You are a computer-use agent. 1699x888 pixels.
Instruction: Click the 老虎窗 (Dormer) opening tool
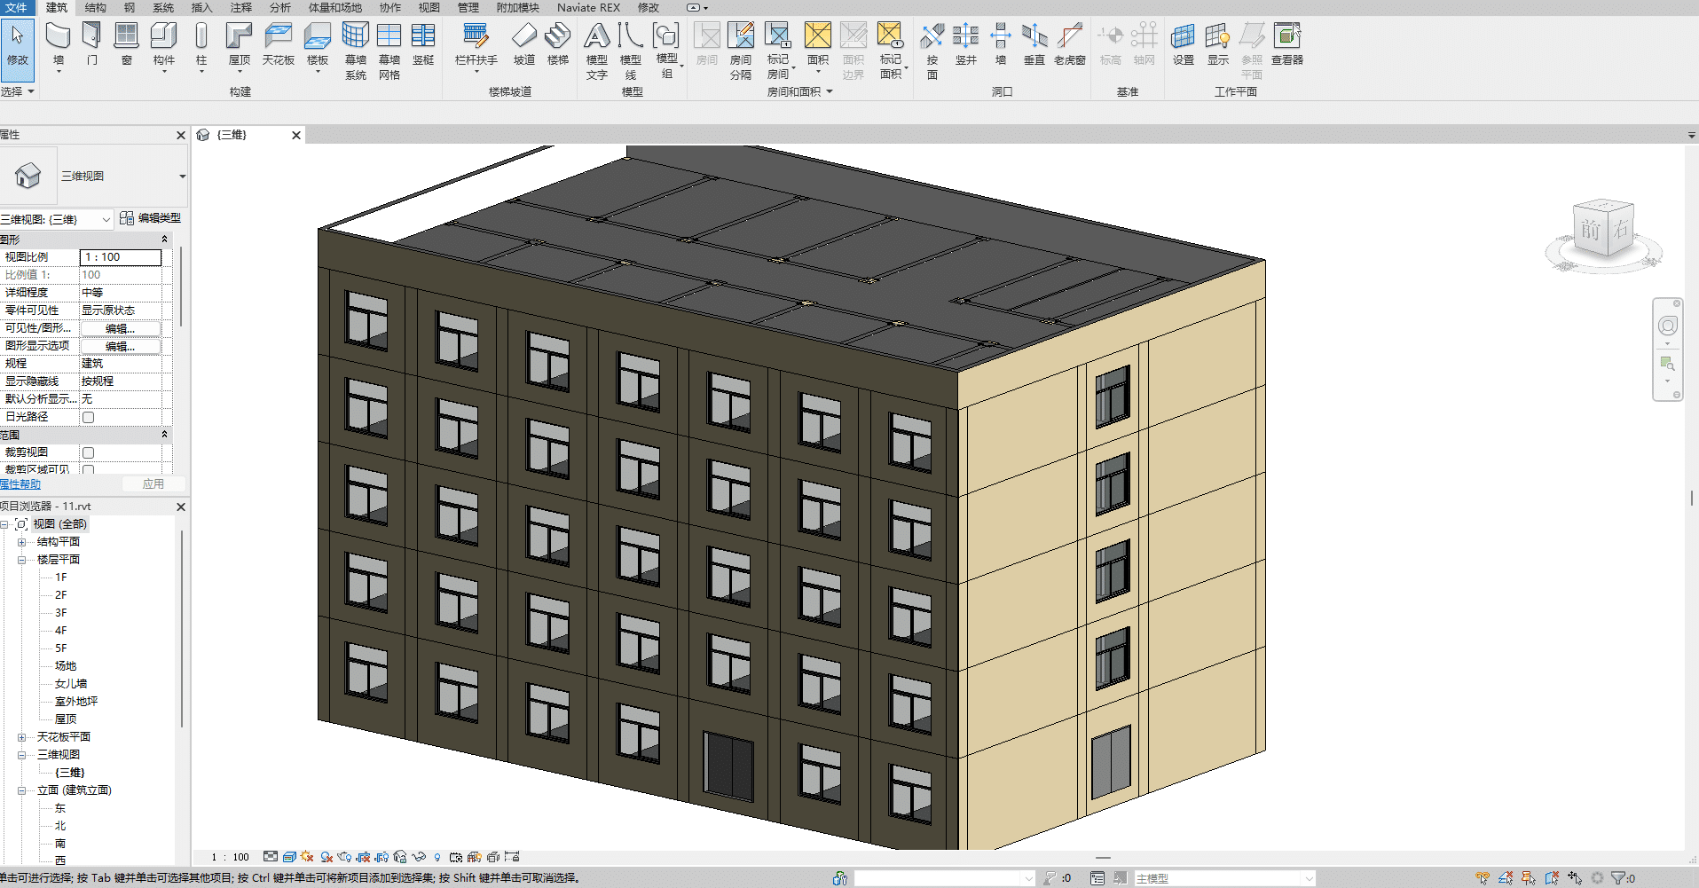tap(1070, 46)
